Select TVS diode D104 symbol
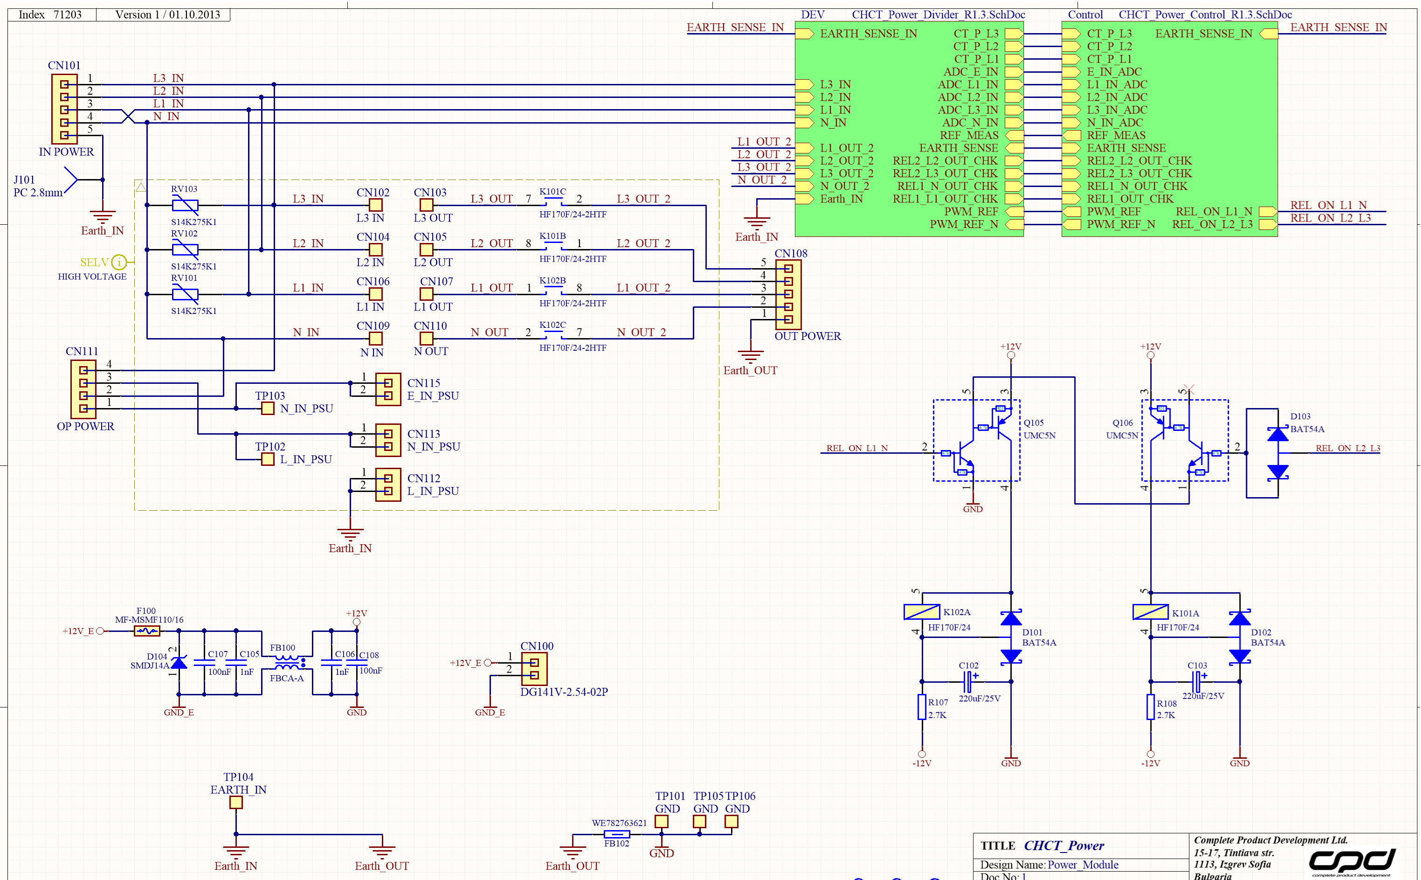The height and width of the screenshot is (880, 1421). coord(179,662)
